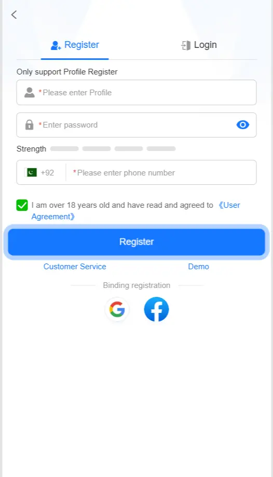Click the Pakistan flag icon
Image resolution: width=273 pixels, height=477 pixels.
click(31, 172)
